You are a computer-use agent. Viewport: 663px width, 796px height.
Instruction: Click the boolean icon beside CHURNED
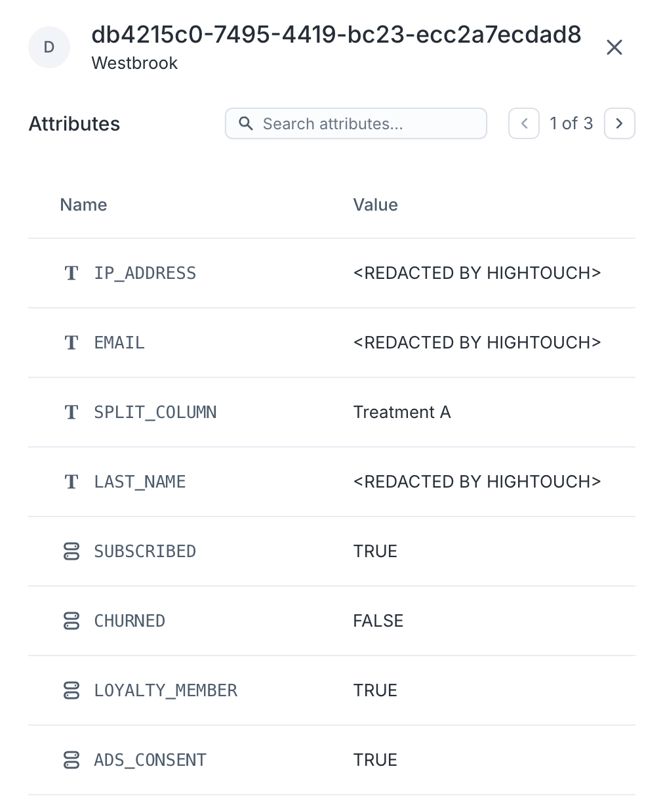(71, 621)
